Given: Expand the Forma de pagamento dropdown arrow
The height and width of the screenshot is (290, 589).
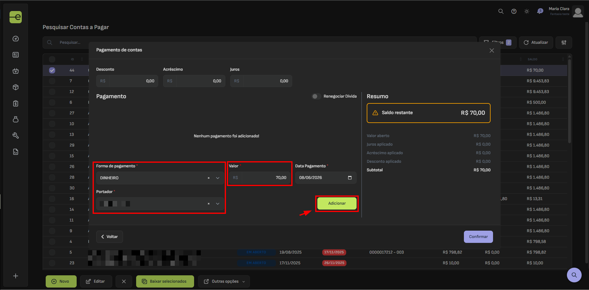Looking at the screenshot, I should pos(218,178).
